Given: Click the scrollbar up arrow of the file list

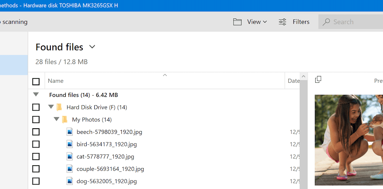Looking at the screenshot, I should point(303,76).
